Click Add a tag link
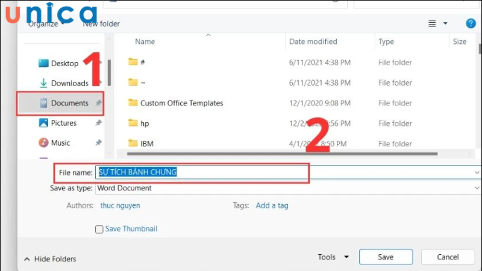482x271 pixels. tap(272, 205)
